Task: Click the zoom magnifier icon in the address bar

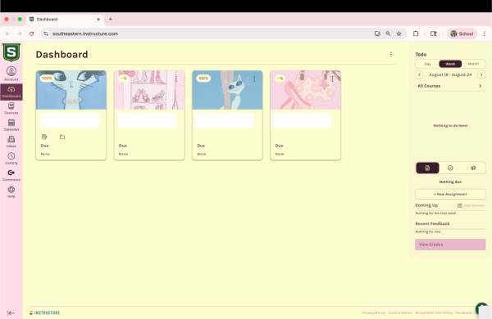Action: (x=388, y=34)
